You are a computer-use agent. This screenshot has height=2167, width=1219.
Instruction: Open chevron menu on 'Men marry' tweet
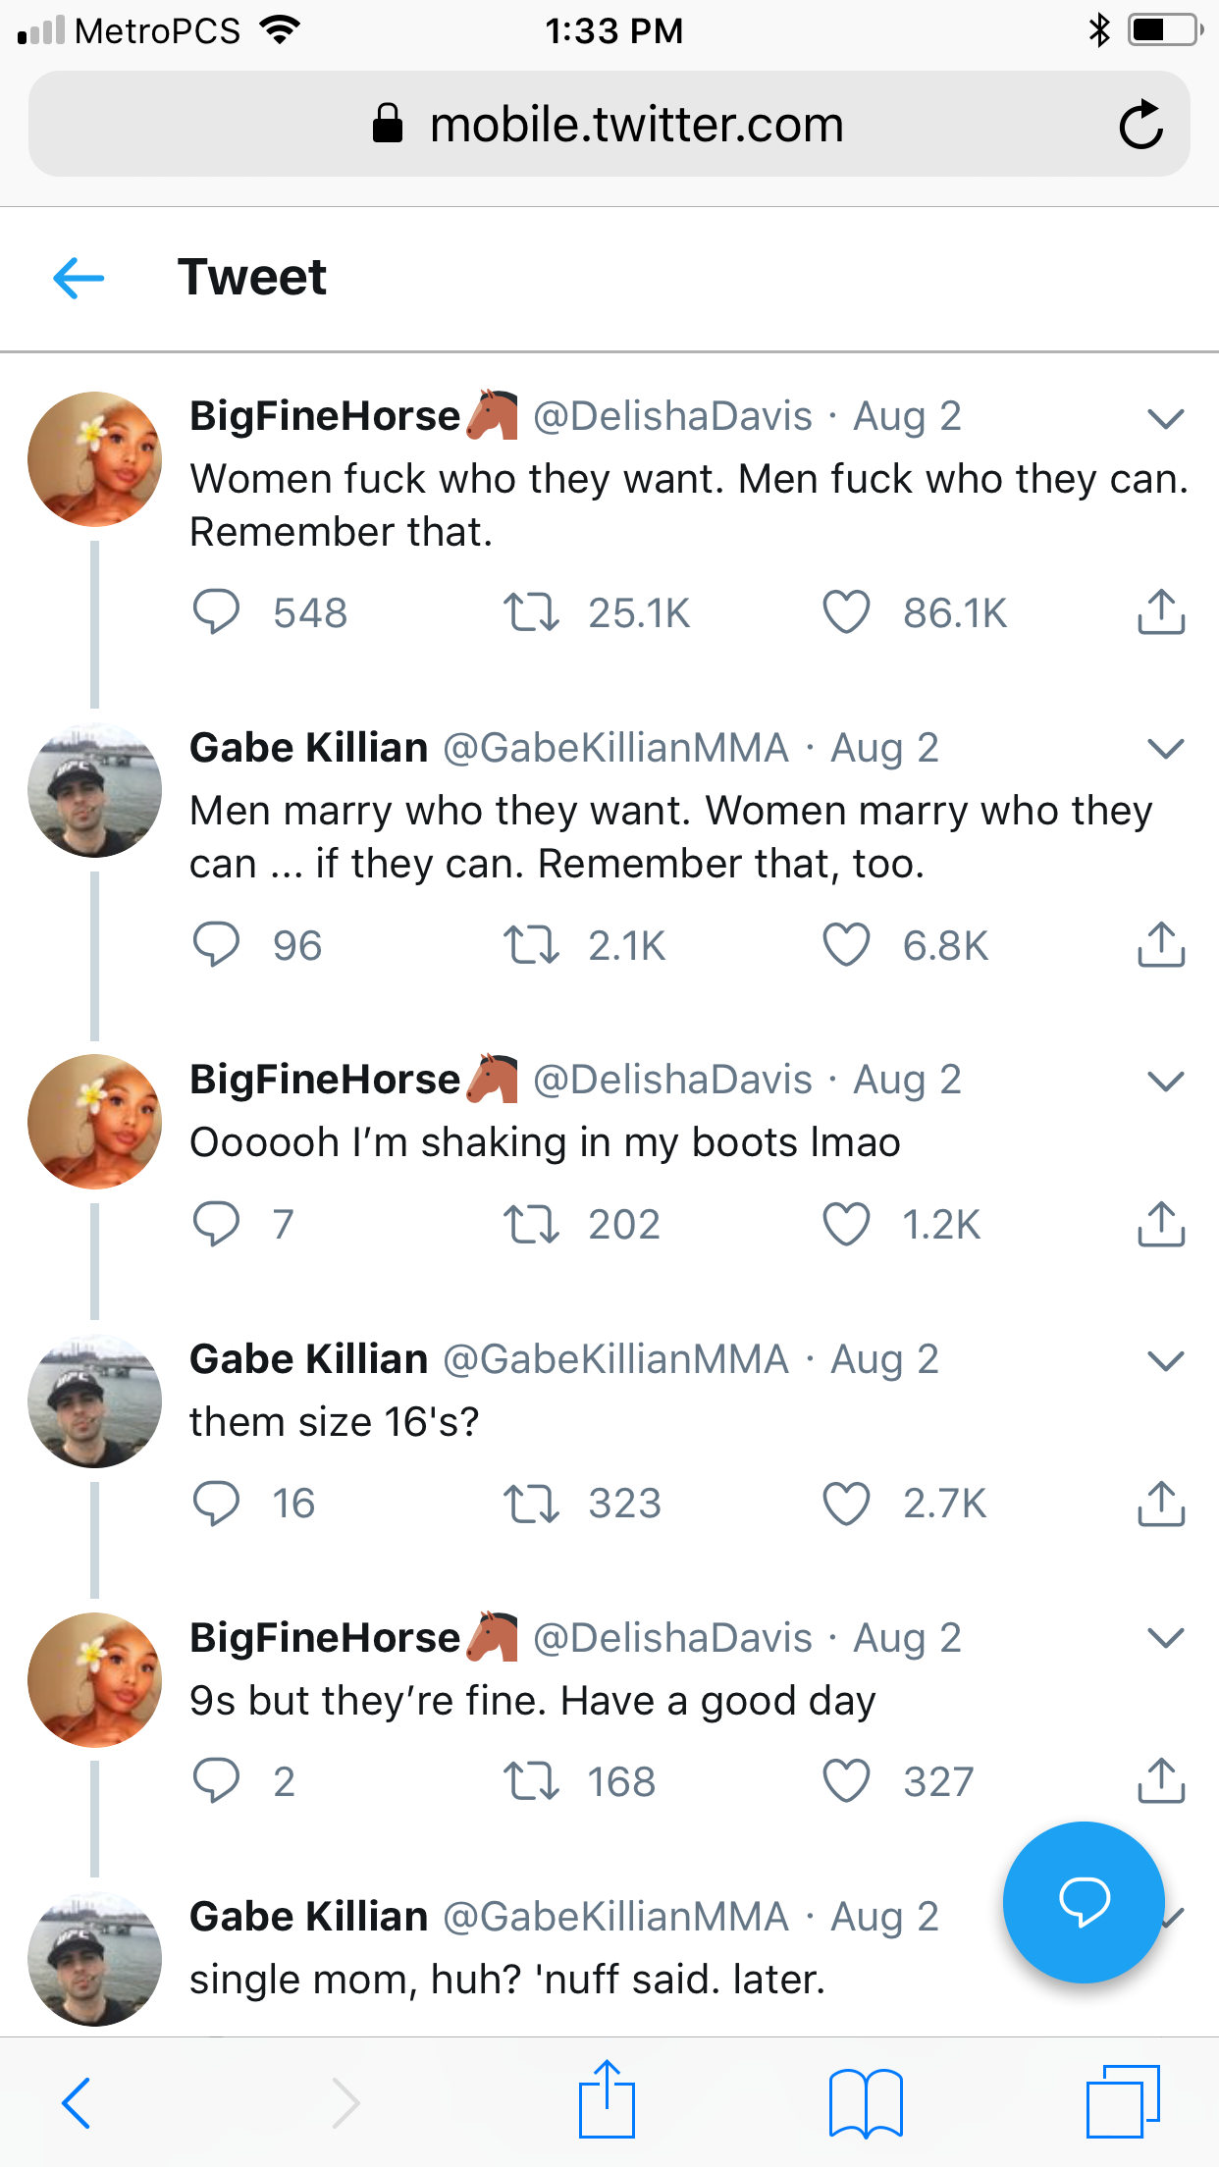(1165, 750)
